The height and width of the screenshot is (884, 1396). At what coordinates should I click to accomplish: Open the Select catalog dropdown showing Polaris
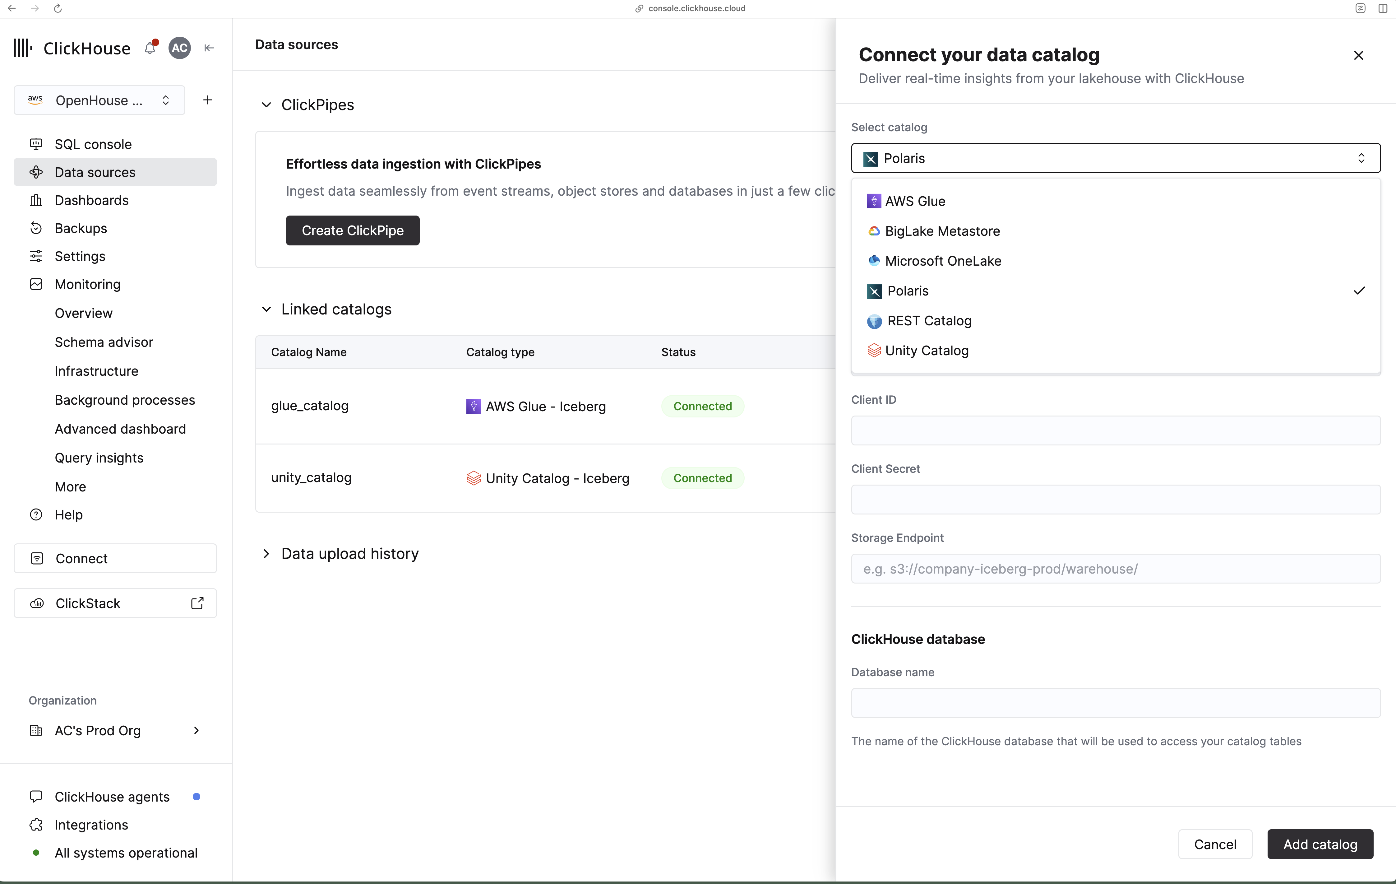[x=1116, y=158]
